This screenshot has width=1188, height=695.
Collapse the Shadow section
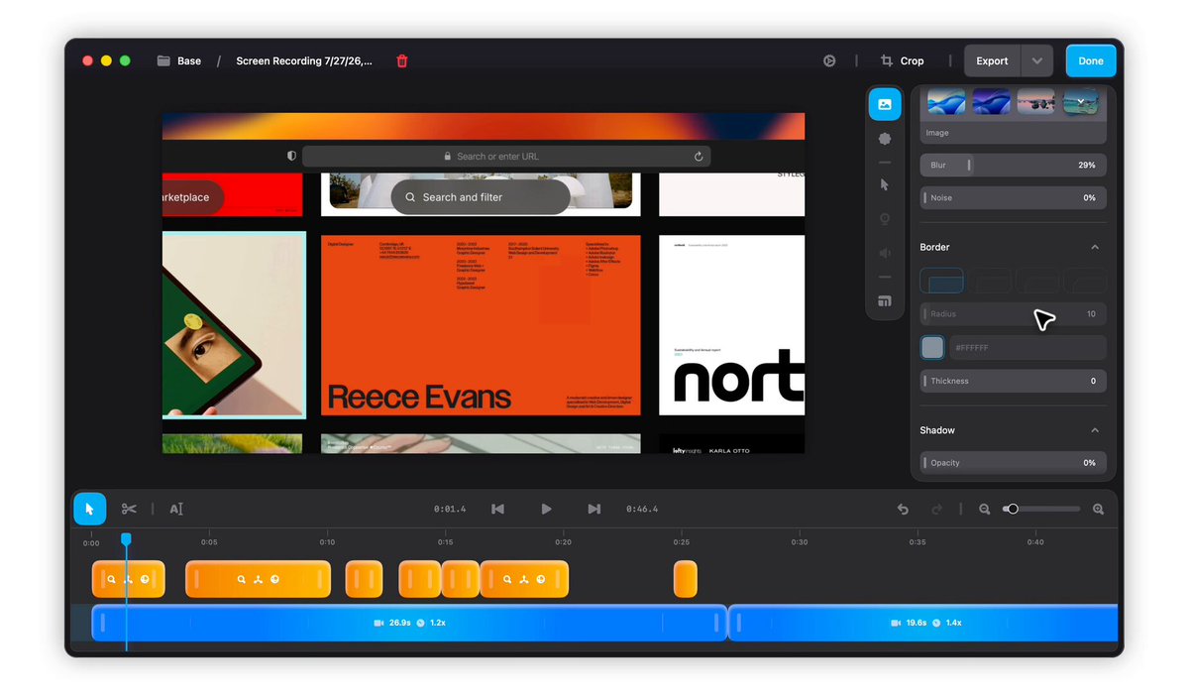(x=1095, y=430)
